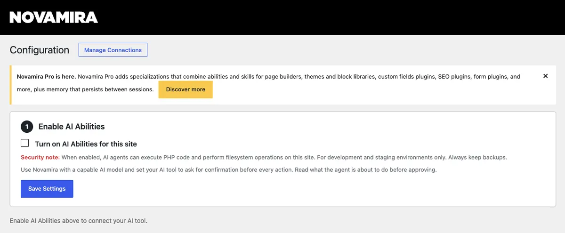
Task: Click the 'Turn on AI Abilities for this site' label
Action: click(86, 144)
